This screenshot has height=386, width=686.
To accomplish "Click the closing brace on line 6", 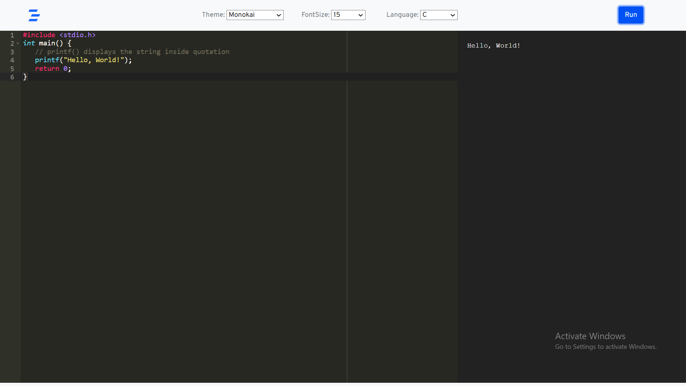I will (x=25, y=77).
